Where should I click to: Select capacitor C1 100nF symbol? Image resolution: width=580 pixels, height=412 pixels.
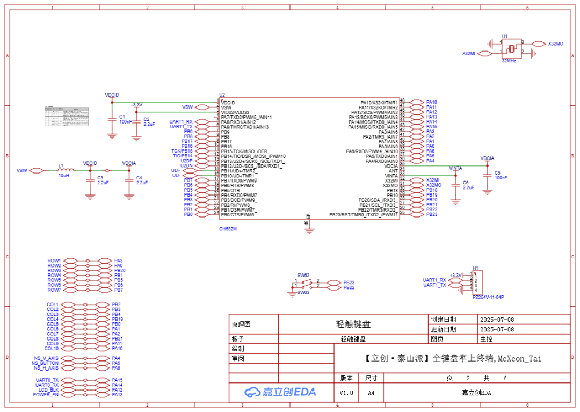coord(112,119)
